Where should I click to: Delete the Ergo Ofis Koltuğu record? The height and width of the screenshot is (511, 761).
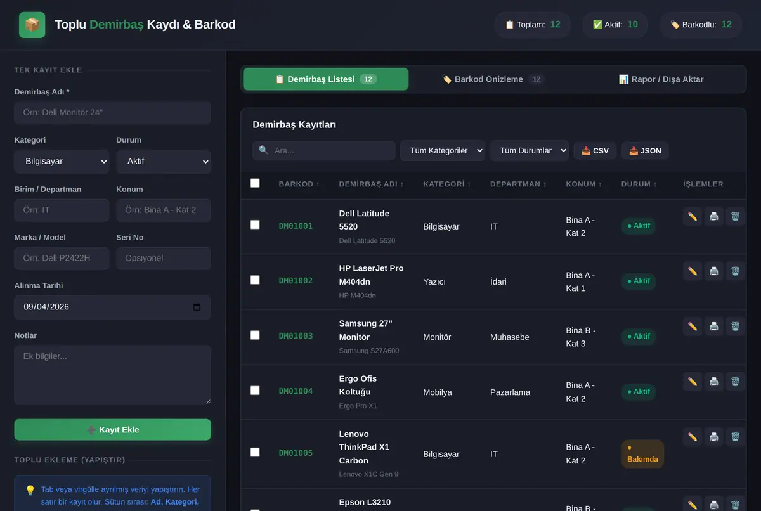(x=735, y=382)
